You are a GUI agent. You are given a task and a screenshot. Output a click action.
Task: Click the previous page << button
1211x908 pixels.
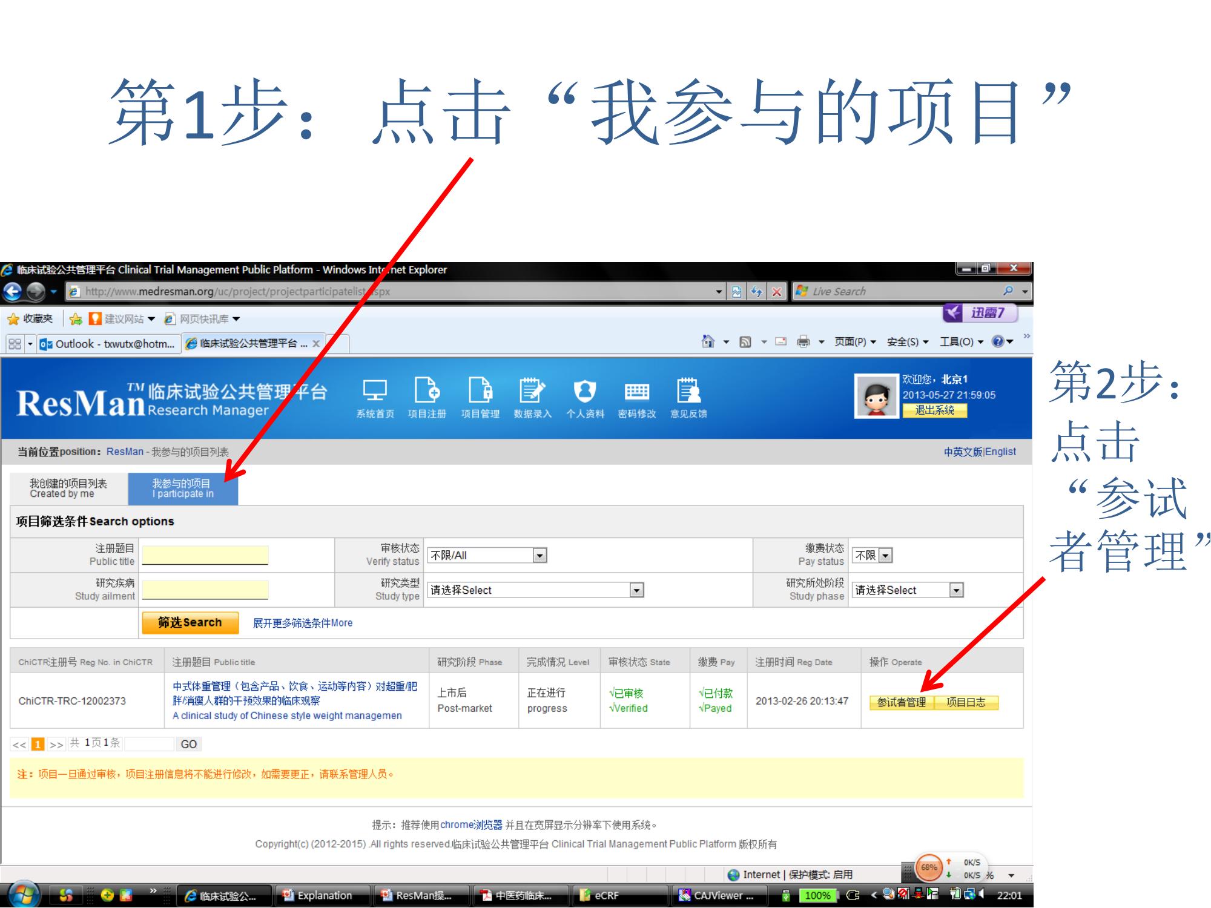pos(19,745)
